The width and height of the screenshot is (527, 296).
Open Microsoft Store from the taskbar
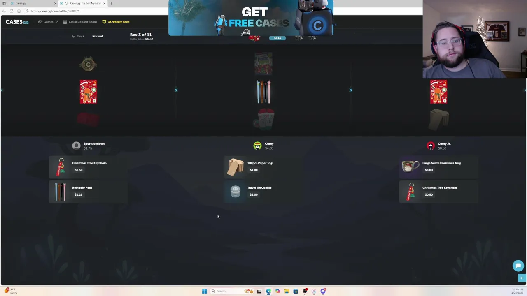(296, 291)
